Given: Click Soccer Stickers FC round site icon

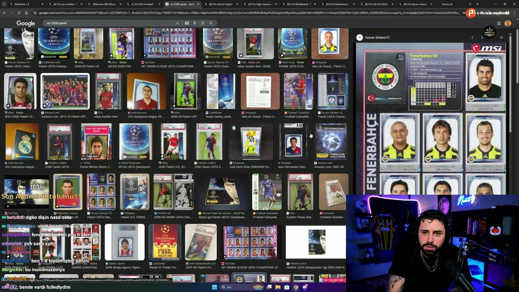Looking at the screenshot, I should coord(359,37).
